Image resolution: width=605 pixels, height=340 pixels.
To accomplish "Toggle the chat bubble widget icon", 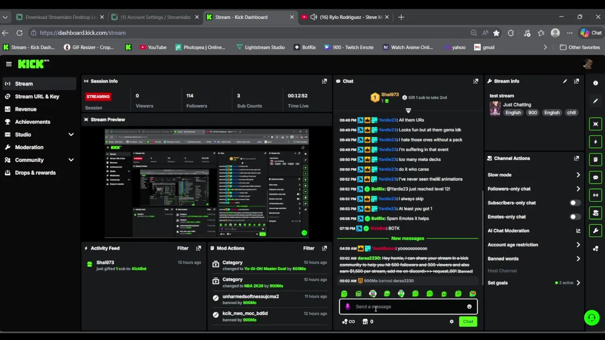I will (x=596, y=178).
